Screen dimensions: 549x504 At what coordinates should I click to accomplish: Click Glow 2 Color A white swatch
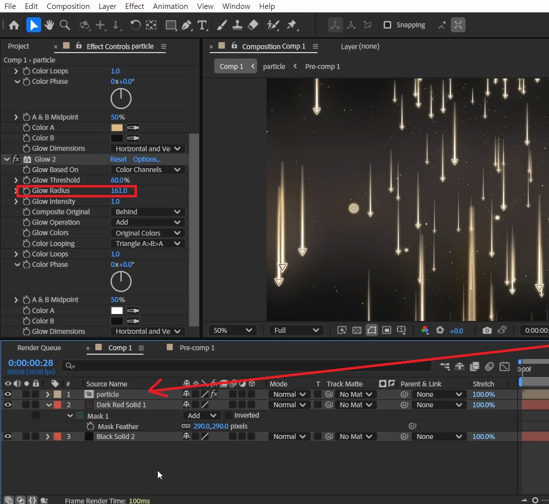click(x=117, y=311)
